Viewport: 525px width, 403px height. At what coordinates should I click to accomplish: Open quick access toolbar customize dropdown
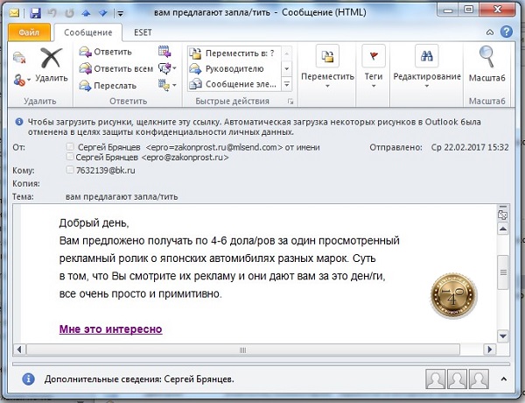(x=120, y=13)
